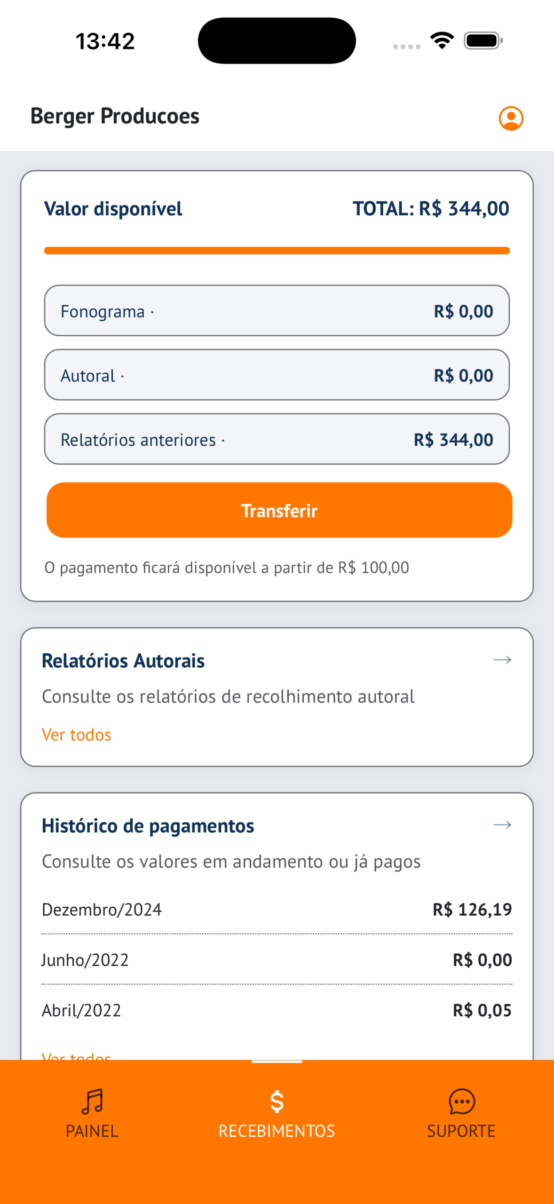The width and height of the screenshot is (554, 1204).
Task: Tap the chat bubble Suporte icon
Action: [461, 1101]
